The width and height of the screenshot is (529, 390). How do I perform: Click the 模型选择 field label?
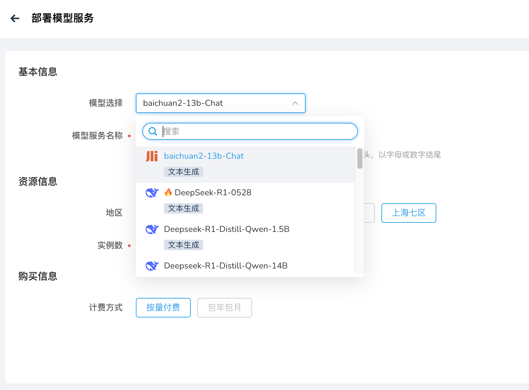point(106,103)
